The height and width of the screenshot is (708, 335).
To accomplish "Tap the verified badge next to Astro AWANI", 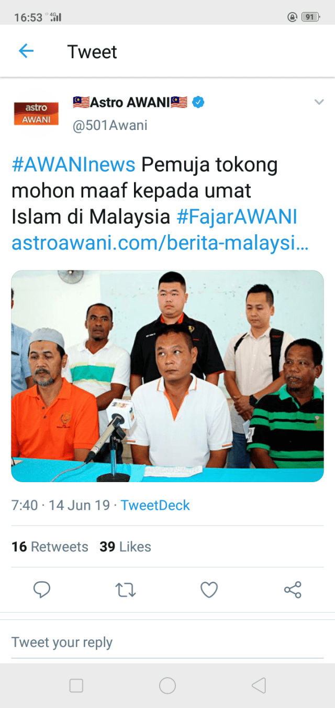I will [198, 102].
